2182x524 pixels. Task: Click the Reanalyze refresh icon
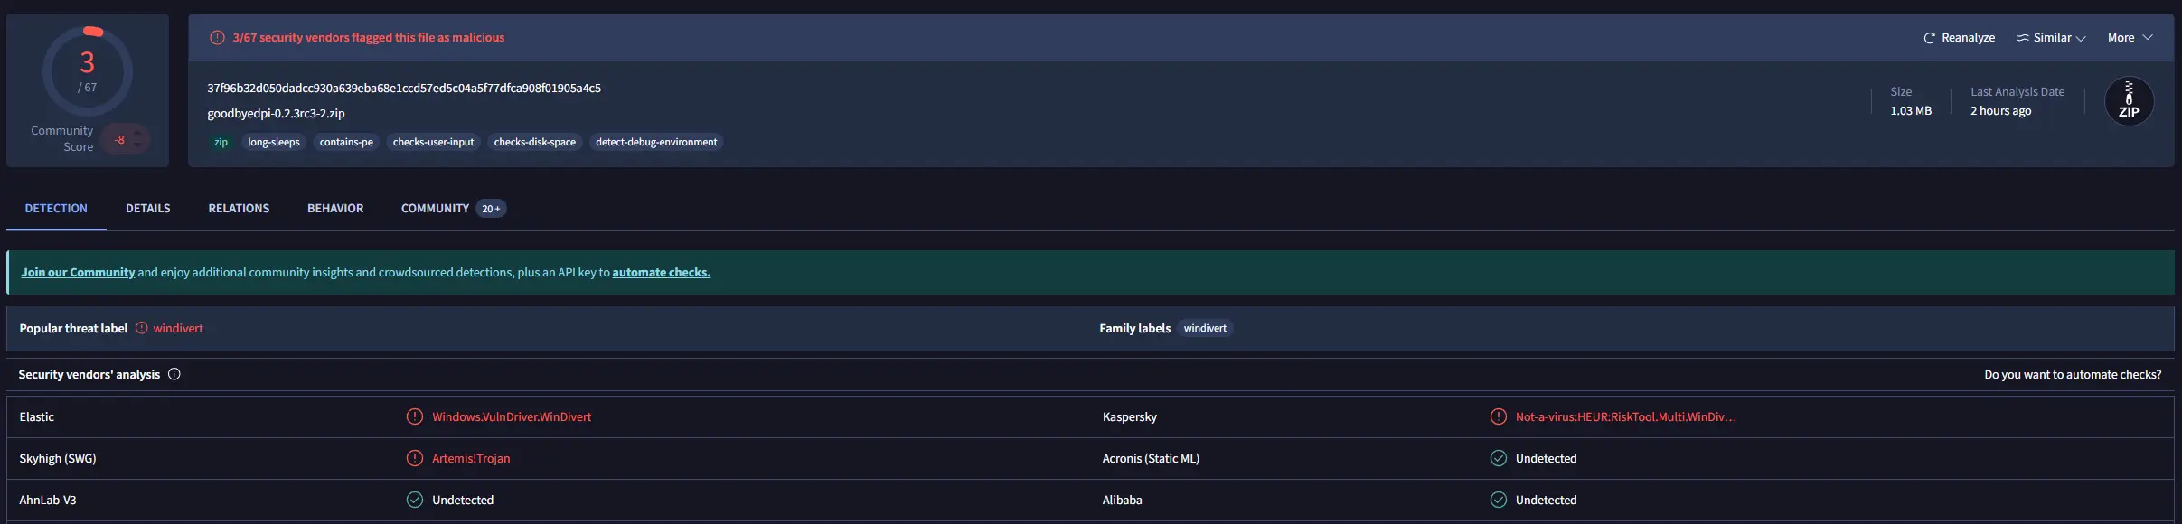point(1929,38)
